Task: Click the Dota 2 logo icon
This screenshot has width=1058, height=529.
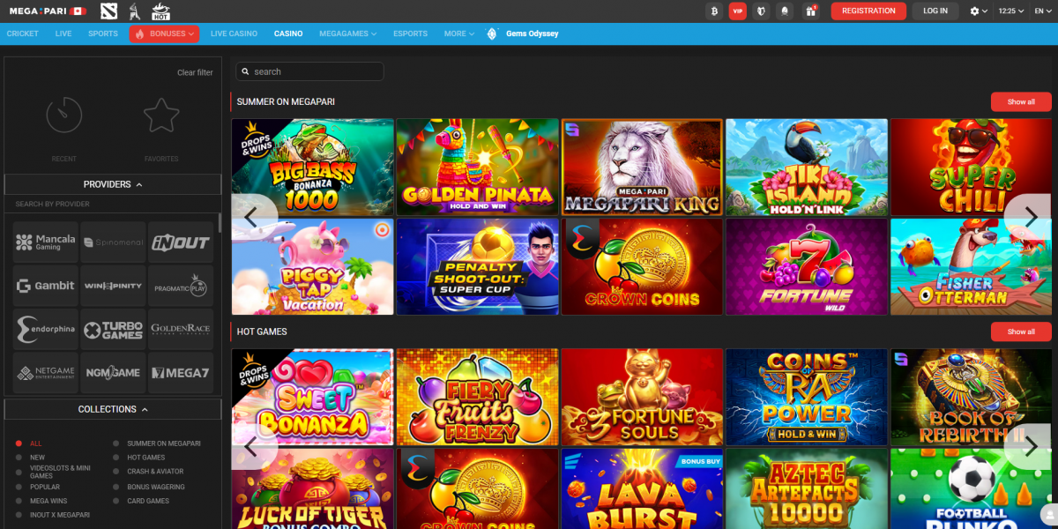Action: coord(108,11)
